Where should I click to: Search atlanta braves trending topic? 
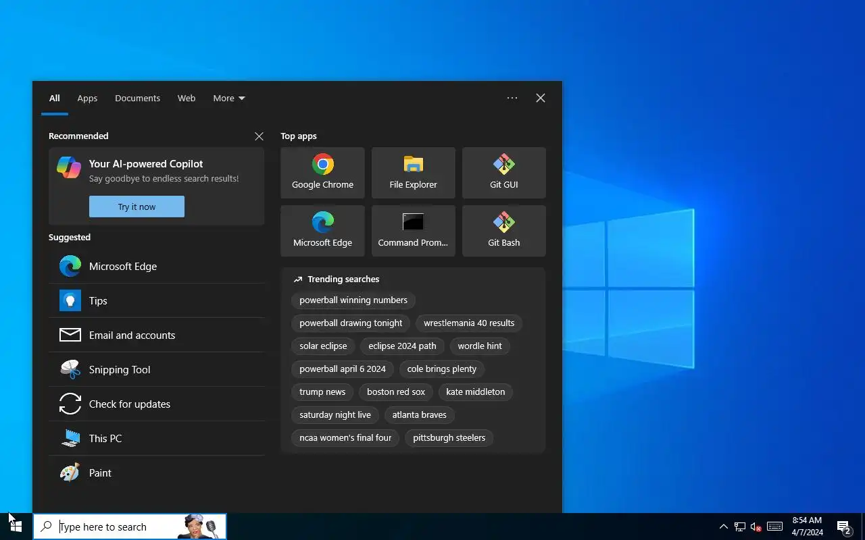[x=420, y=414]
